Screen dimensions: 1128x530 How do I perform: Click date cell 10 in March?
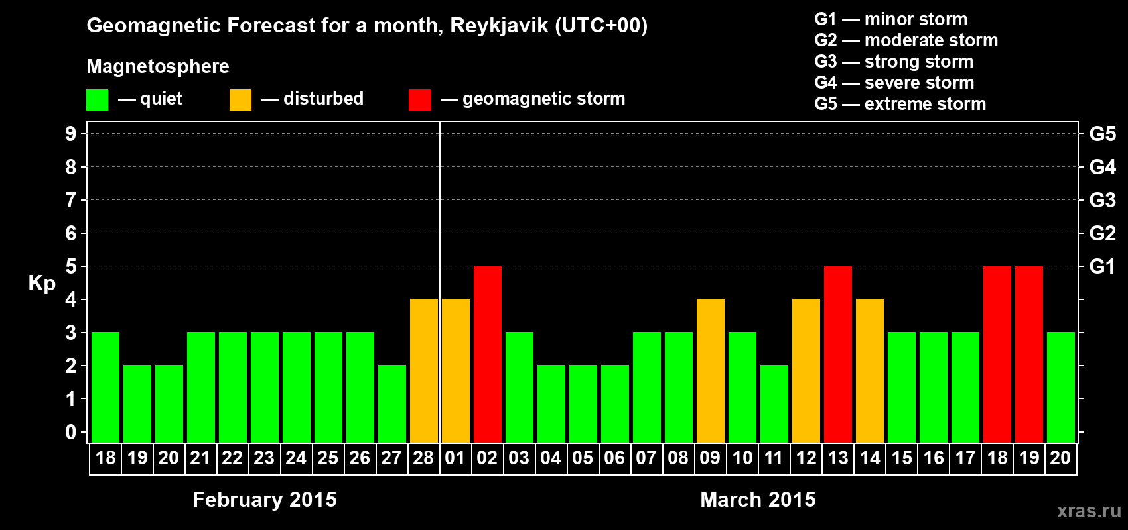click(x=742, y=458)
